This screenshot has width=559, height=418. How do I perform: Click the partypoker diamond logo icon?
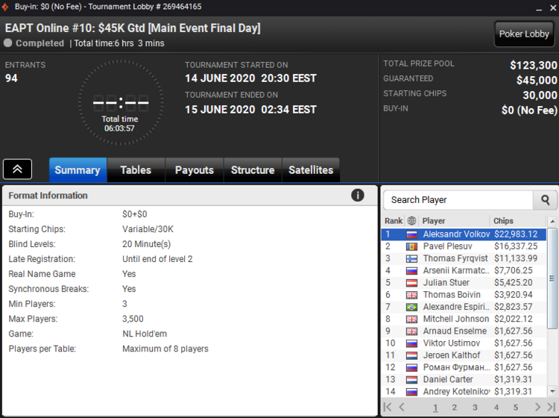5,7
